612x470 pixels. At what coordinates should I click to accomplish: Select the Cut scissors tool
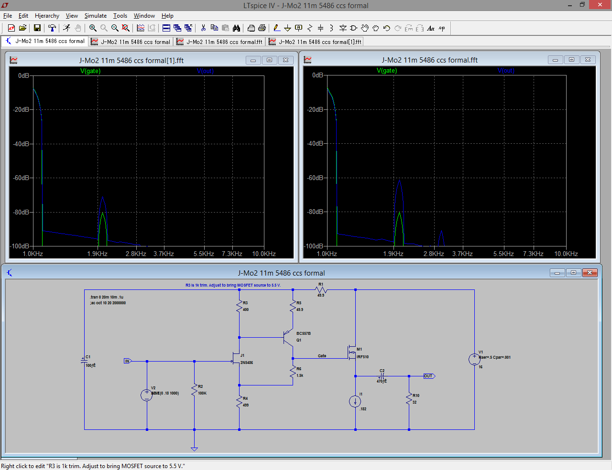pyautogui.click(x=203, y=28)
